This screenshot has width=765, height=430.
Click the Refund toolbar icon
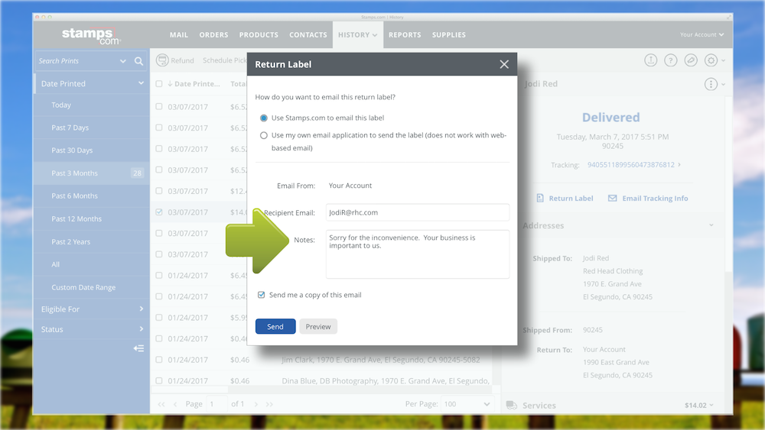pyautogui.click(x=163, y=60)
